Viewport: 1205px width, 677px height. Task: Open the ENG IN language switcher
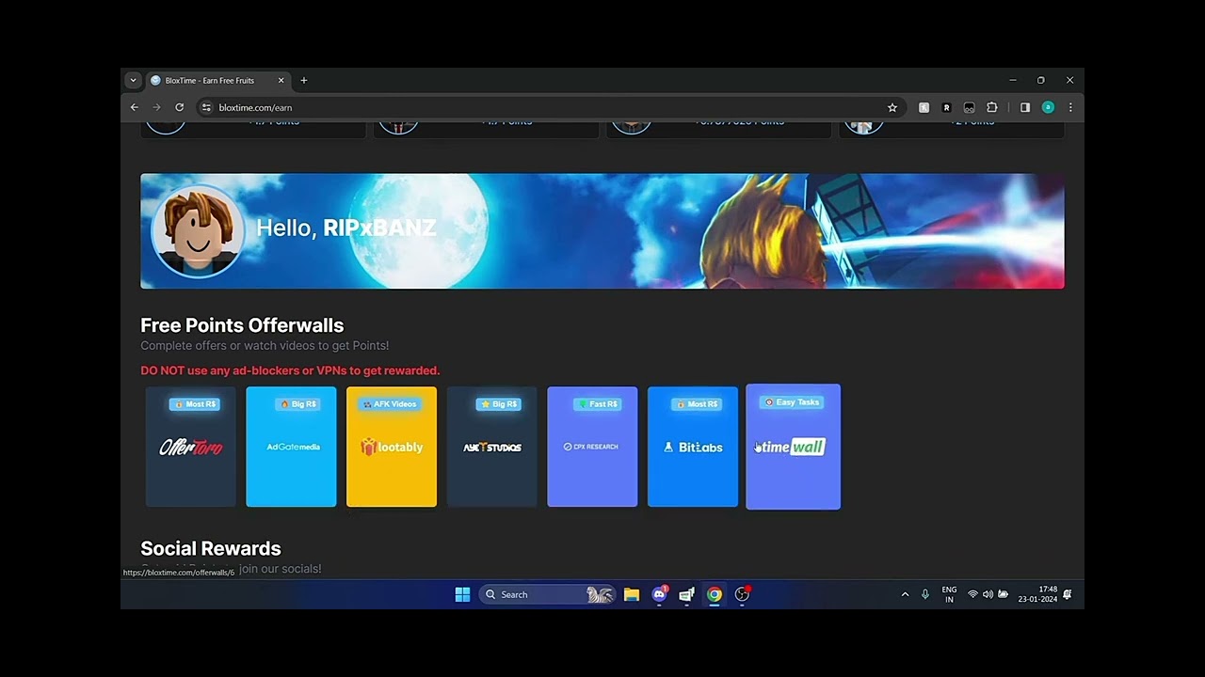(x=949, y=594)
